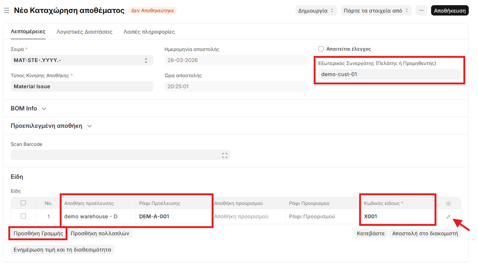This screenshot has width=478, height=267.
Task: Open grid settings gear icon
Action: coord(448,203)
